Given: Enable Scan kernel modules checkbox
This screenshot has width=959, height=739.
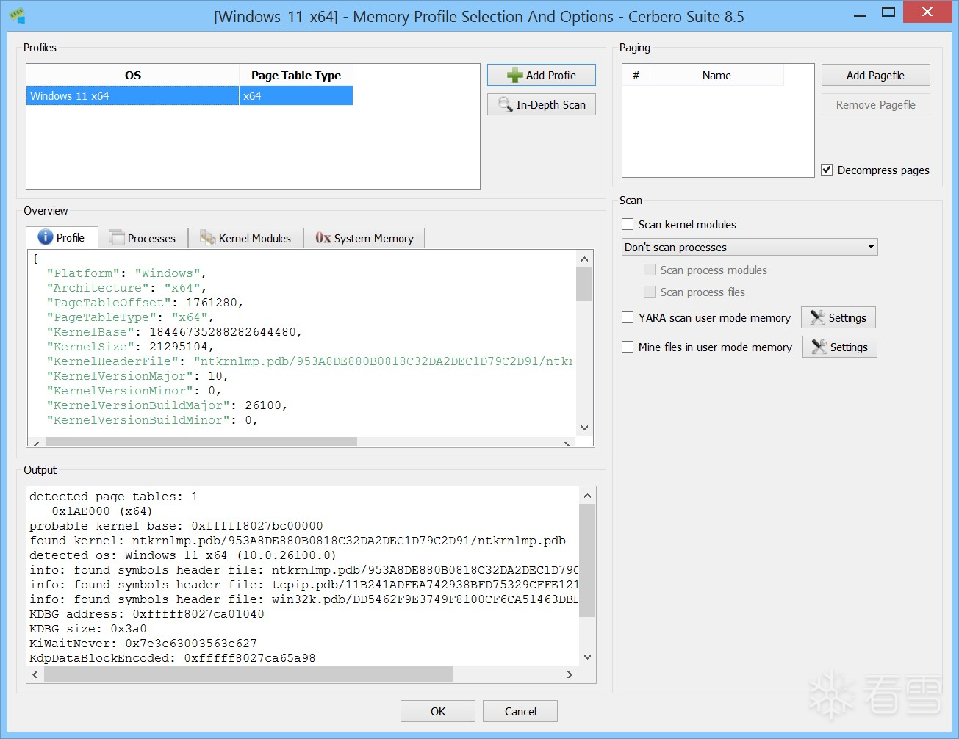Looking at the screenshot, I should [x=628, y=224].
